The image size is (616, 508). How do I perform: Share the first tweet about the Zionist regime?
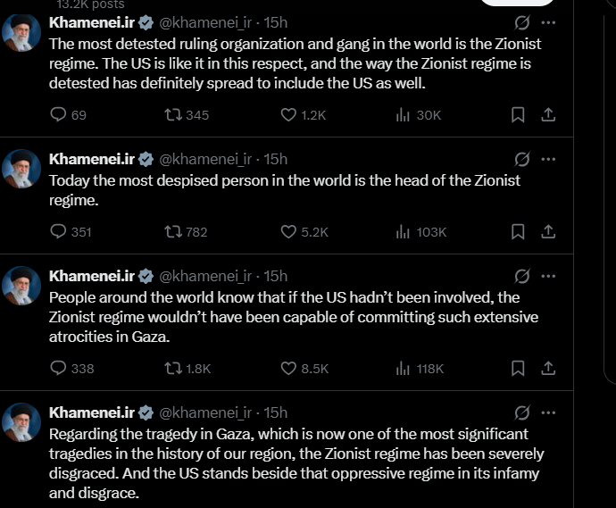(548, 114)
